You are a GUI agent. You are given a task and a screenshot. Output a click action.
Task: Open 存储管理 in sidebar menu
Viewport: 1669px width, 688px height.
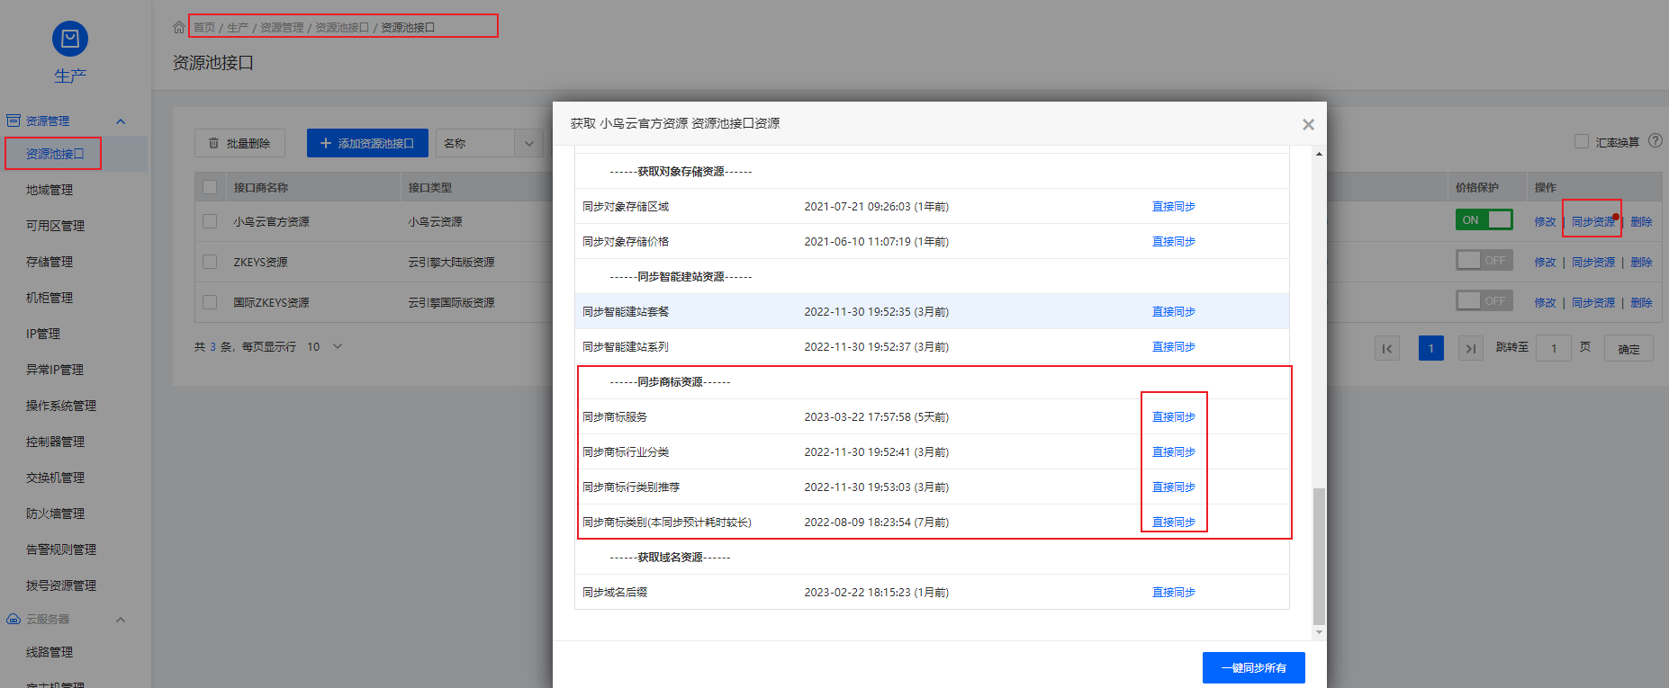50,262
